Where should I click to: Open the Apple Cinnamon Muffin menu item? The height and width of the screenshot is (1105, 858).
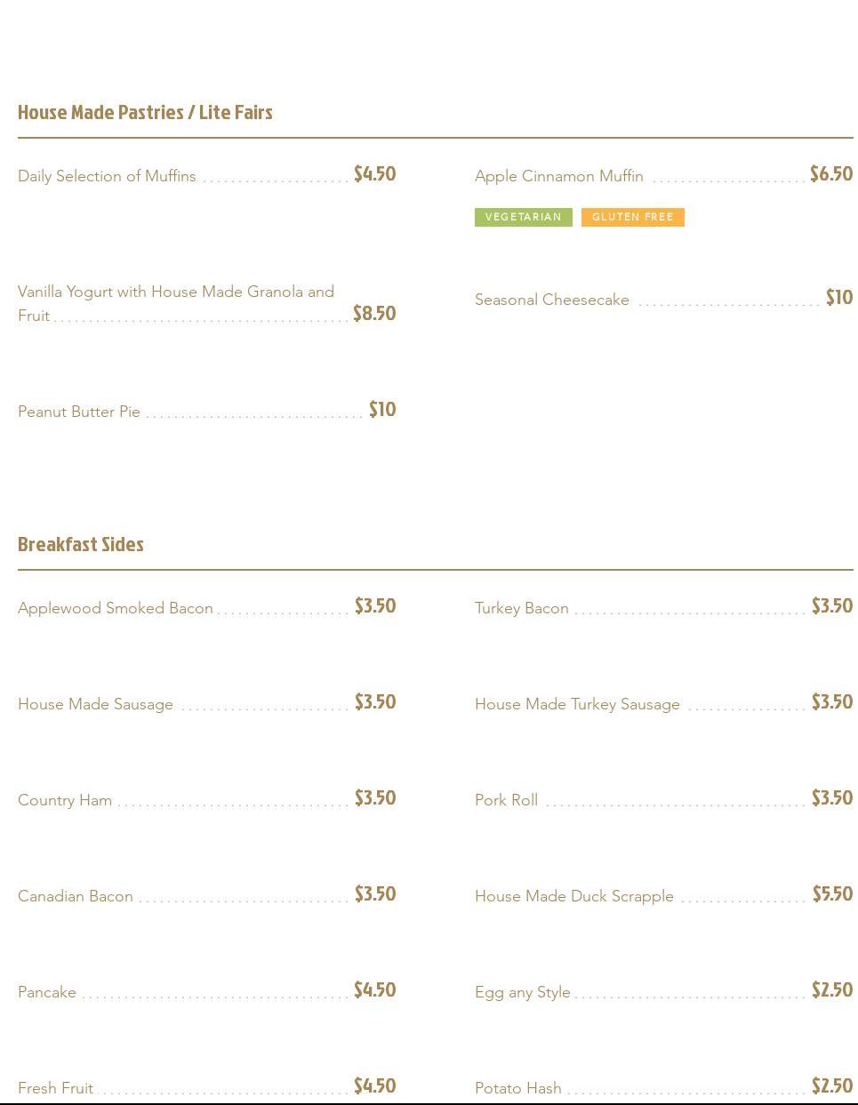coord(558,176)
